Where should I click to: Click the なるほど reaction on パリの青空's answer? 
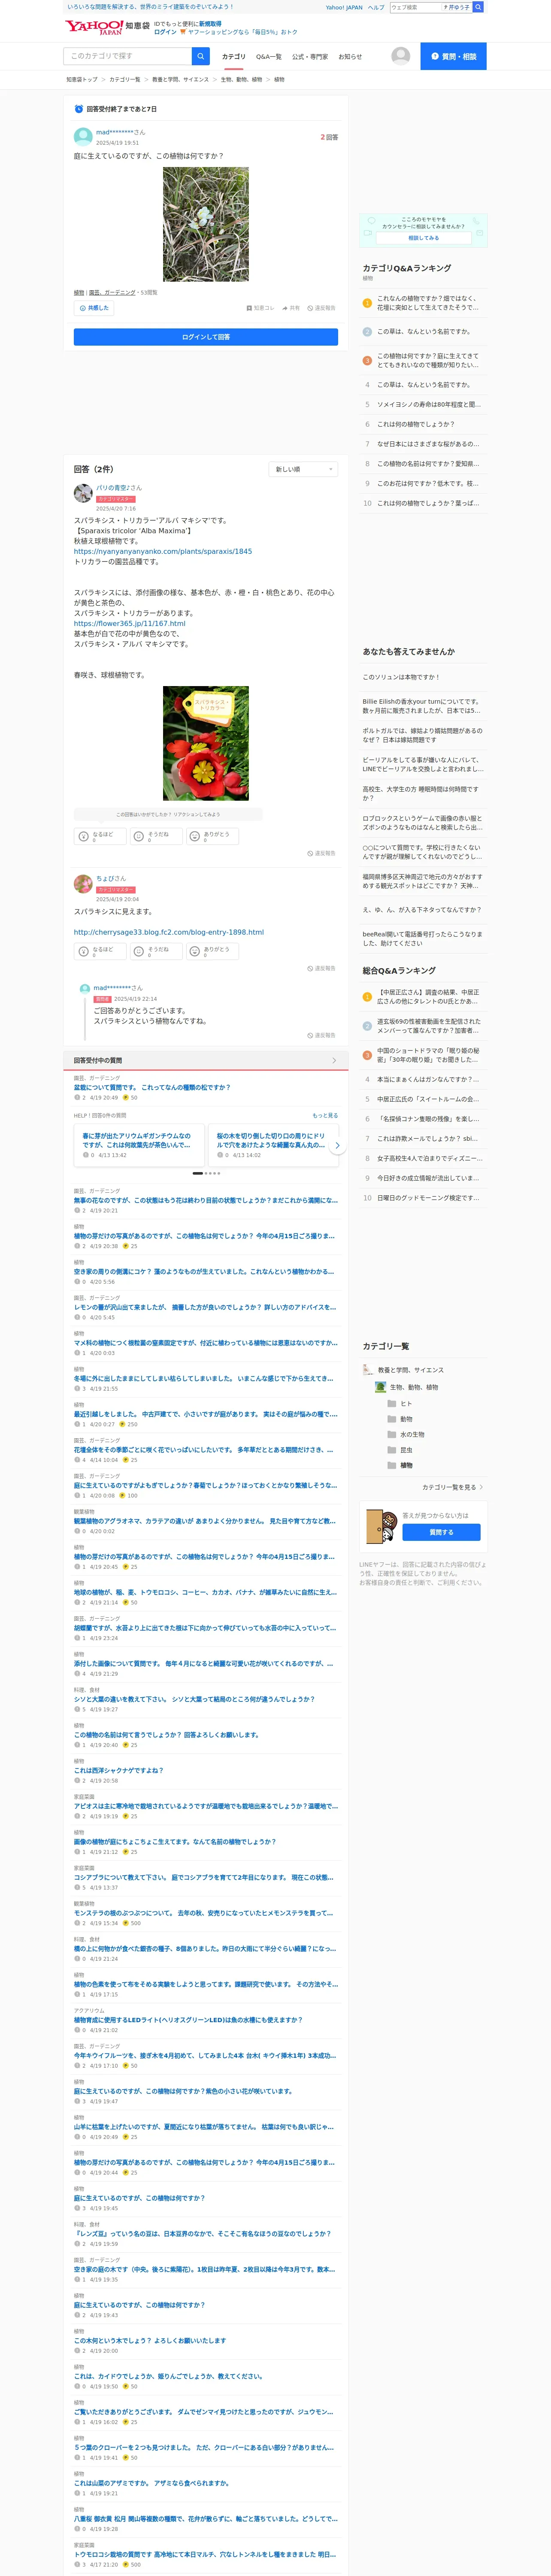(99, 836)
